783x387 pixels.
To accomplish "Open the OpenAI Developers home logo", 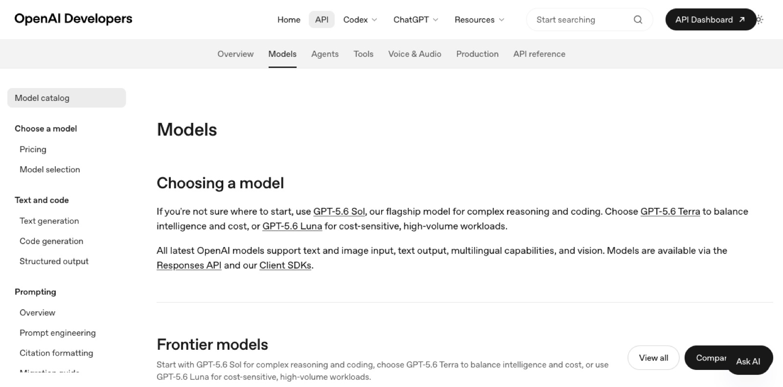I will [73, 19].
